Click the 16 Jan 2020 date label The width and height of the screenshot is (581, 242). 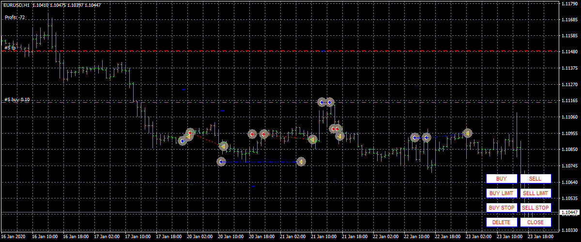(14, 237)
